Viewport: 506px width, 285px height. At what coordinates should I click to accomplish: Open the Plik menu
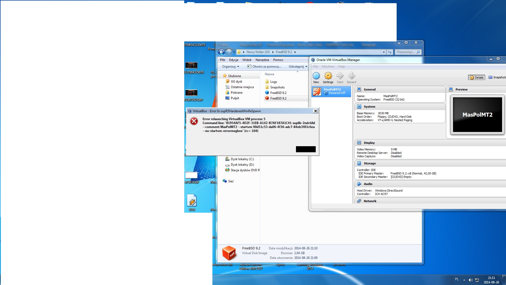pos(223,60)
